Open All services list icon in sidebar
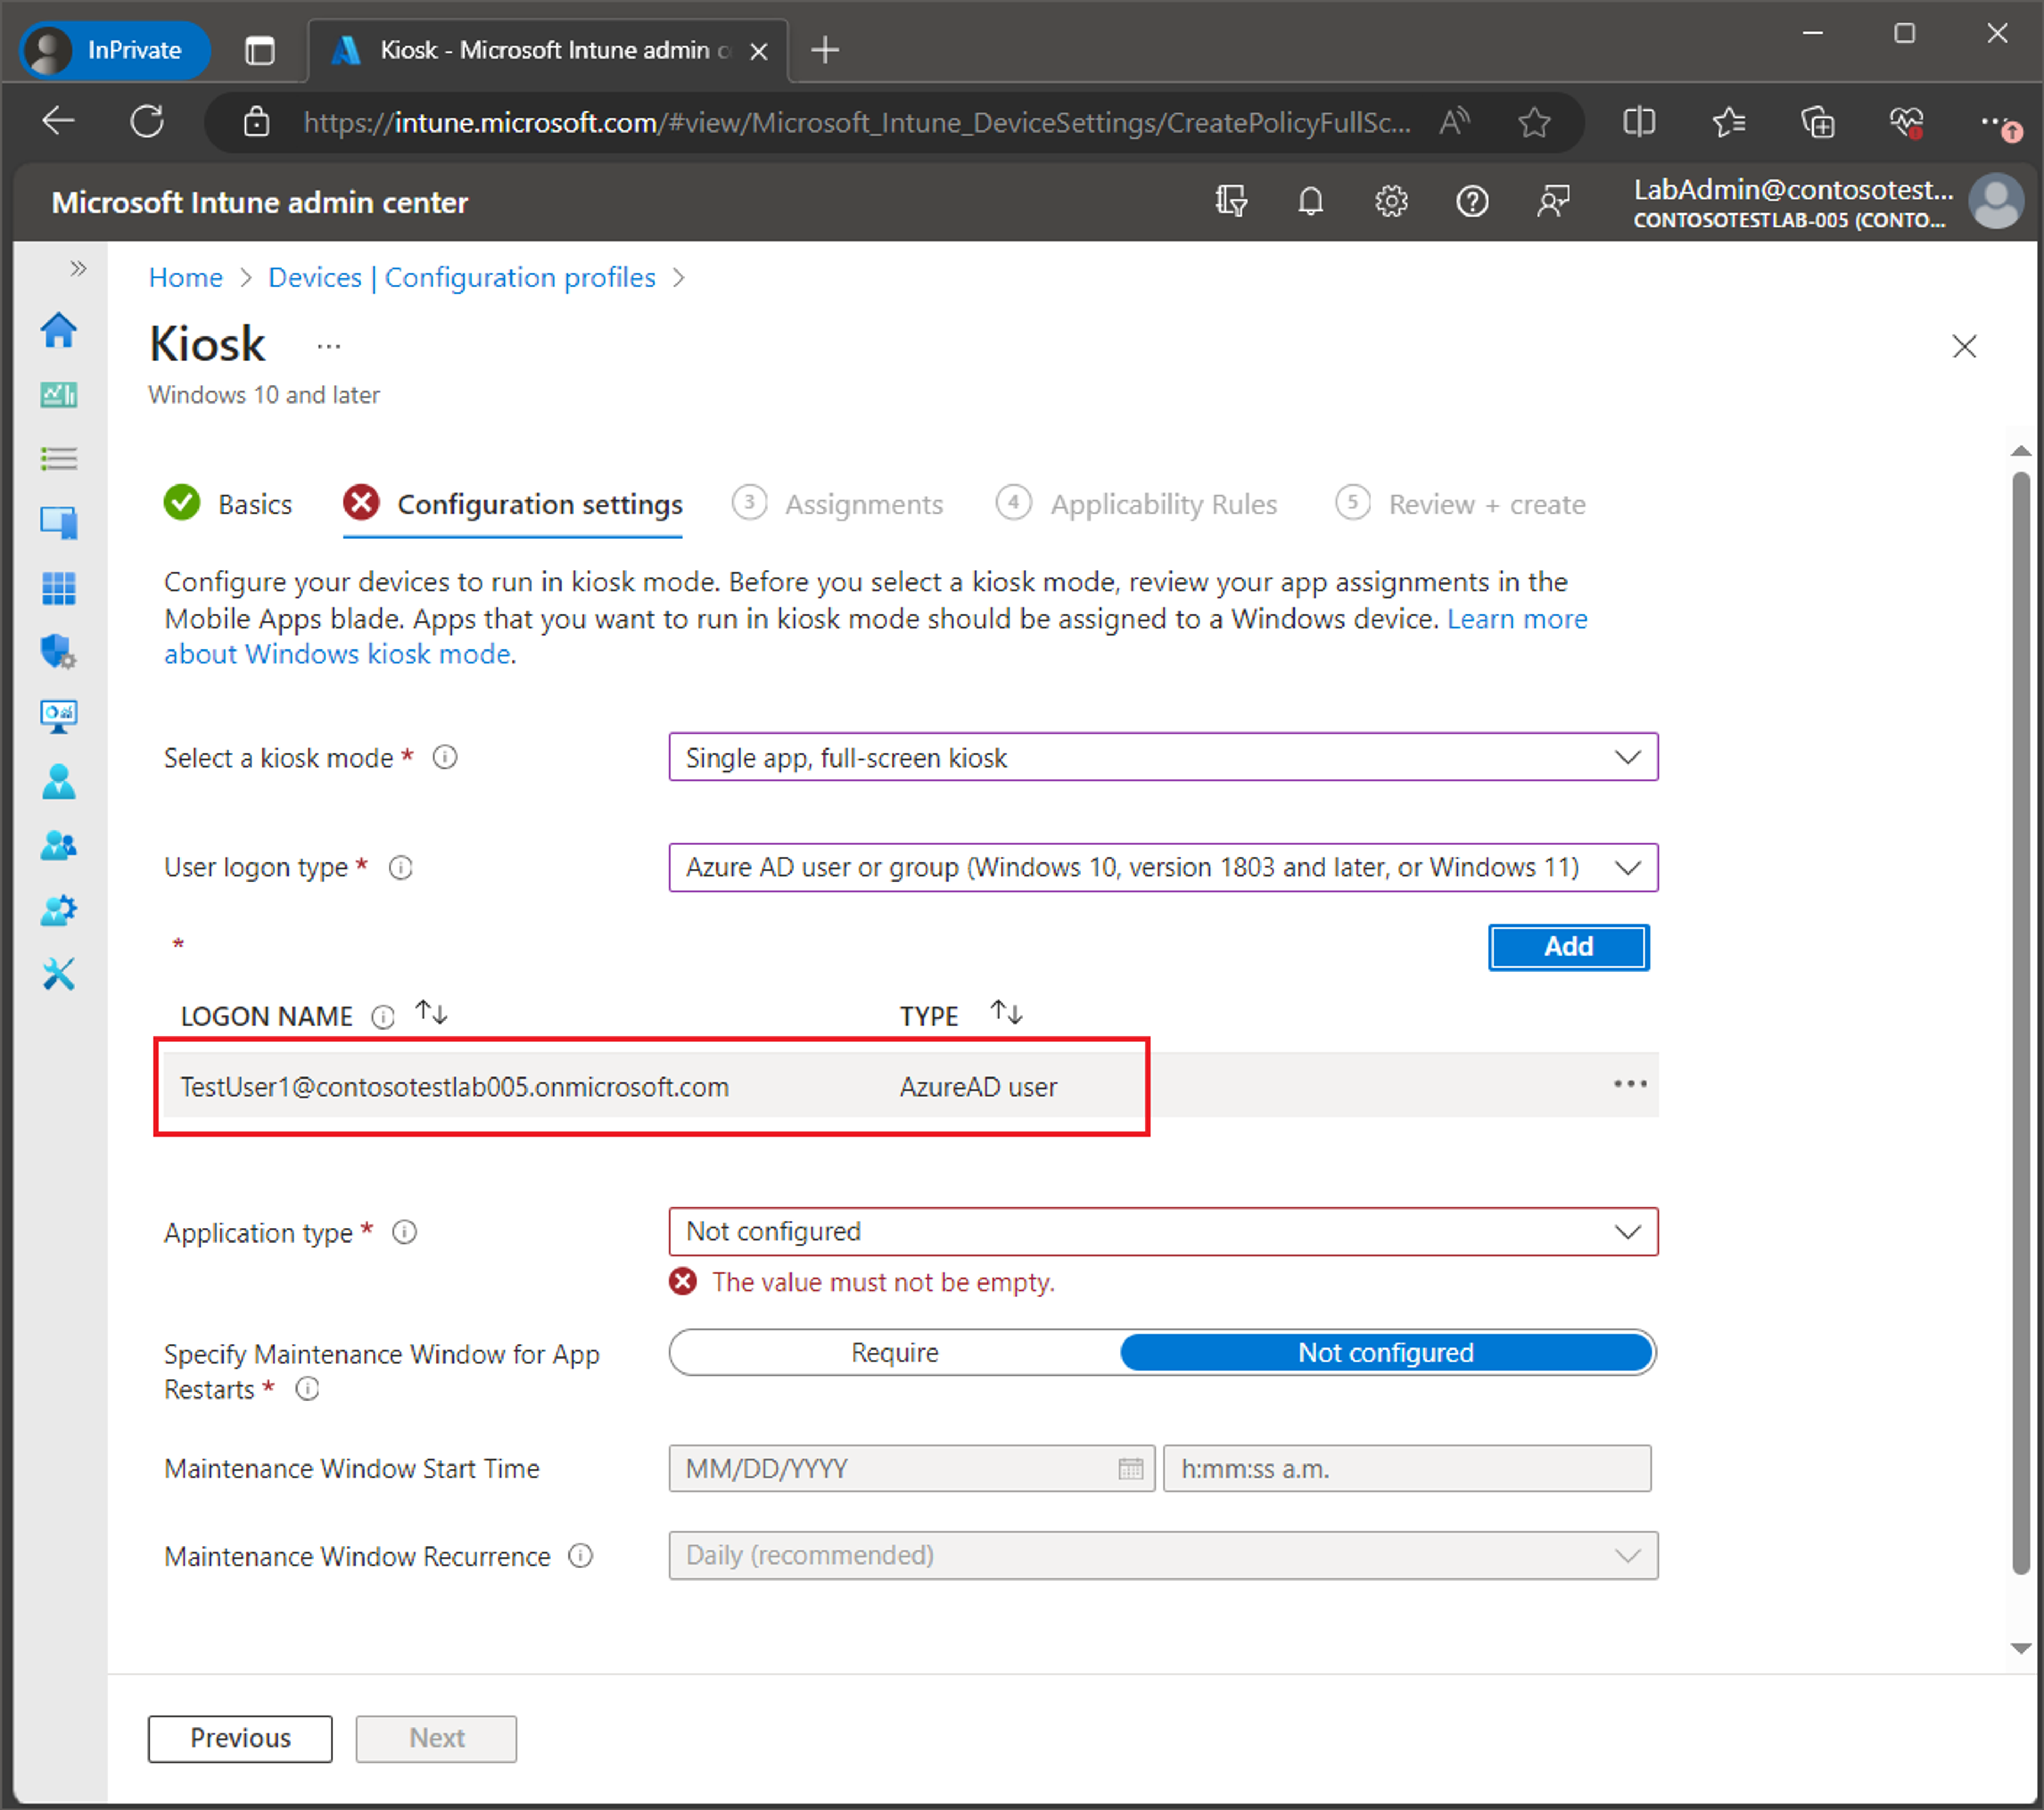 59,459
